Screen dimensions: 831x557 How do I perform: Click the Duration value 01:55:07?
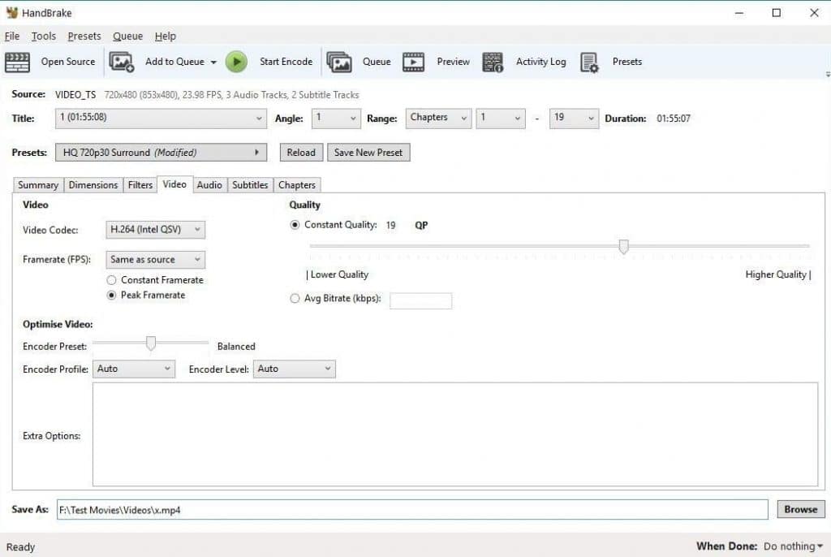coord(674,119)
